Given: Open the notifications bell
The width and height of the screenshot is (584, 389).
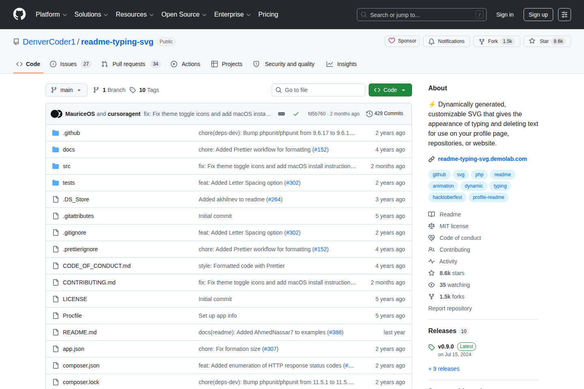Looking at the screenshot, I should tap(431, 41).
